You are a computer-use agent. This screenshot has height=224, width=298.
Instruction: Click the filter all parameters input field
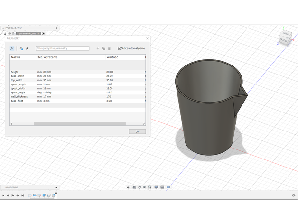pos(62,48)
